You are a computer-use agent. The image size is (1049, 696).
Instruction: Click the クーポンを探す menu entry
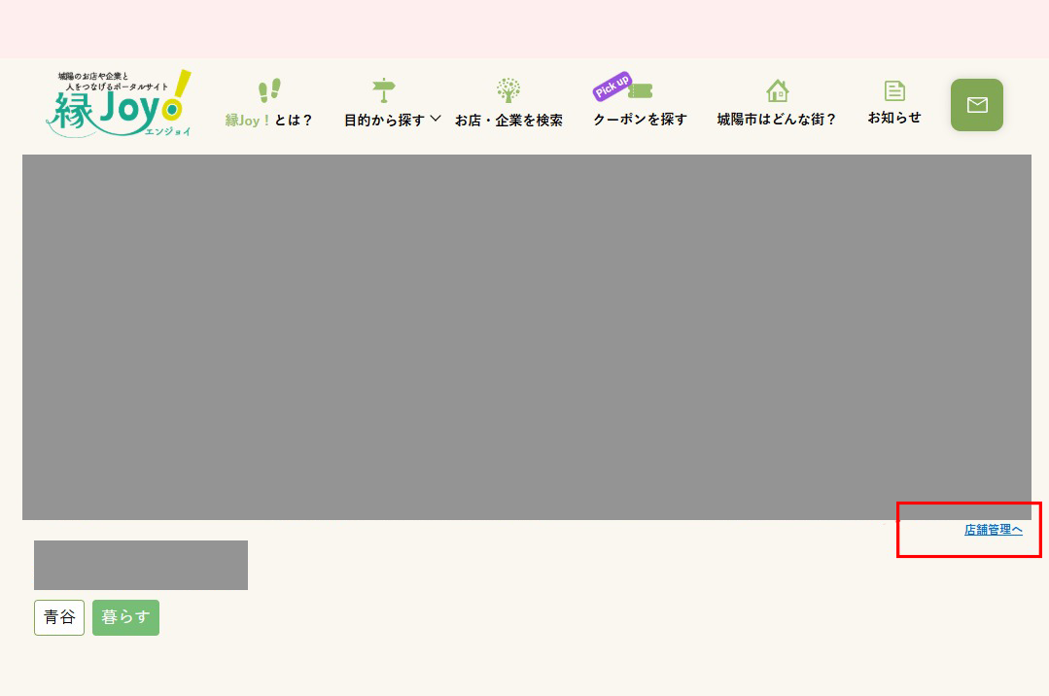[x=641, y=120]
